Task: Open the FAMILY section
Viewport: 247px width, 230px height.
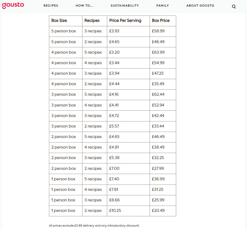Action: [x=162, y=6]
